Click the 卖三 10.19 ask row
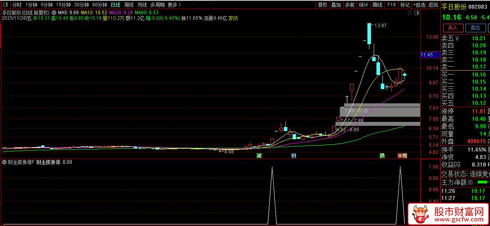The height and width of the screenshot is (226, 490). (x=465, y=53)
